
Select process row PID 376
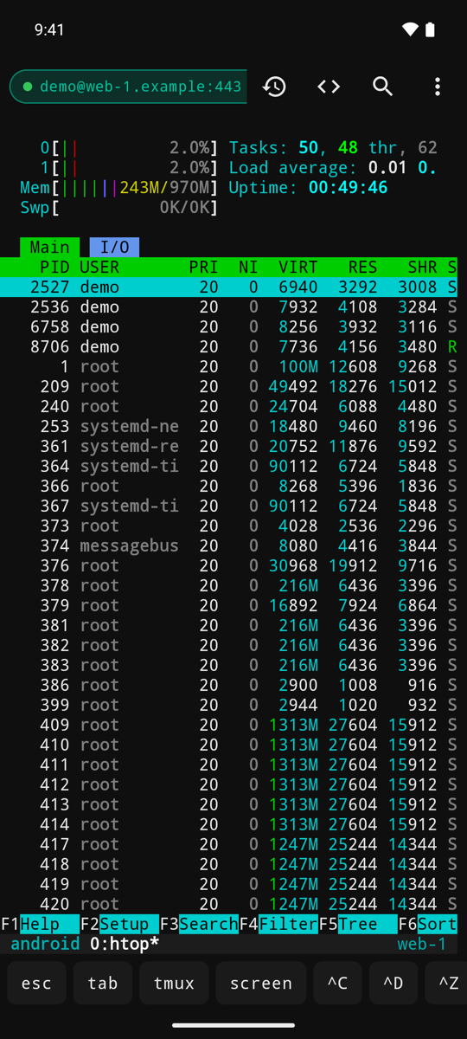pyautogui.click(x=229, y=566)
